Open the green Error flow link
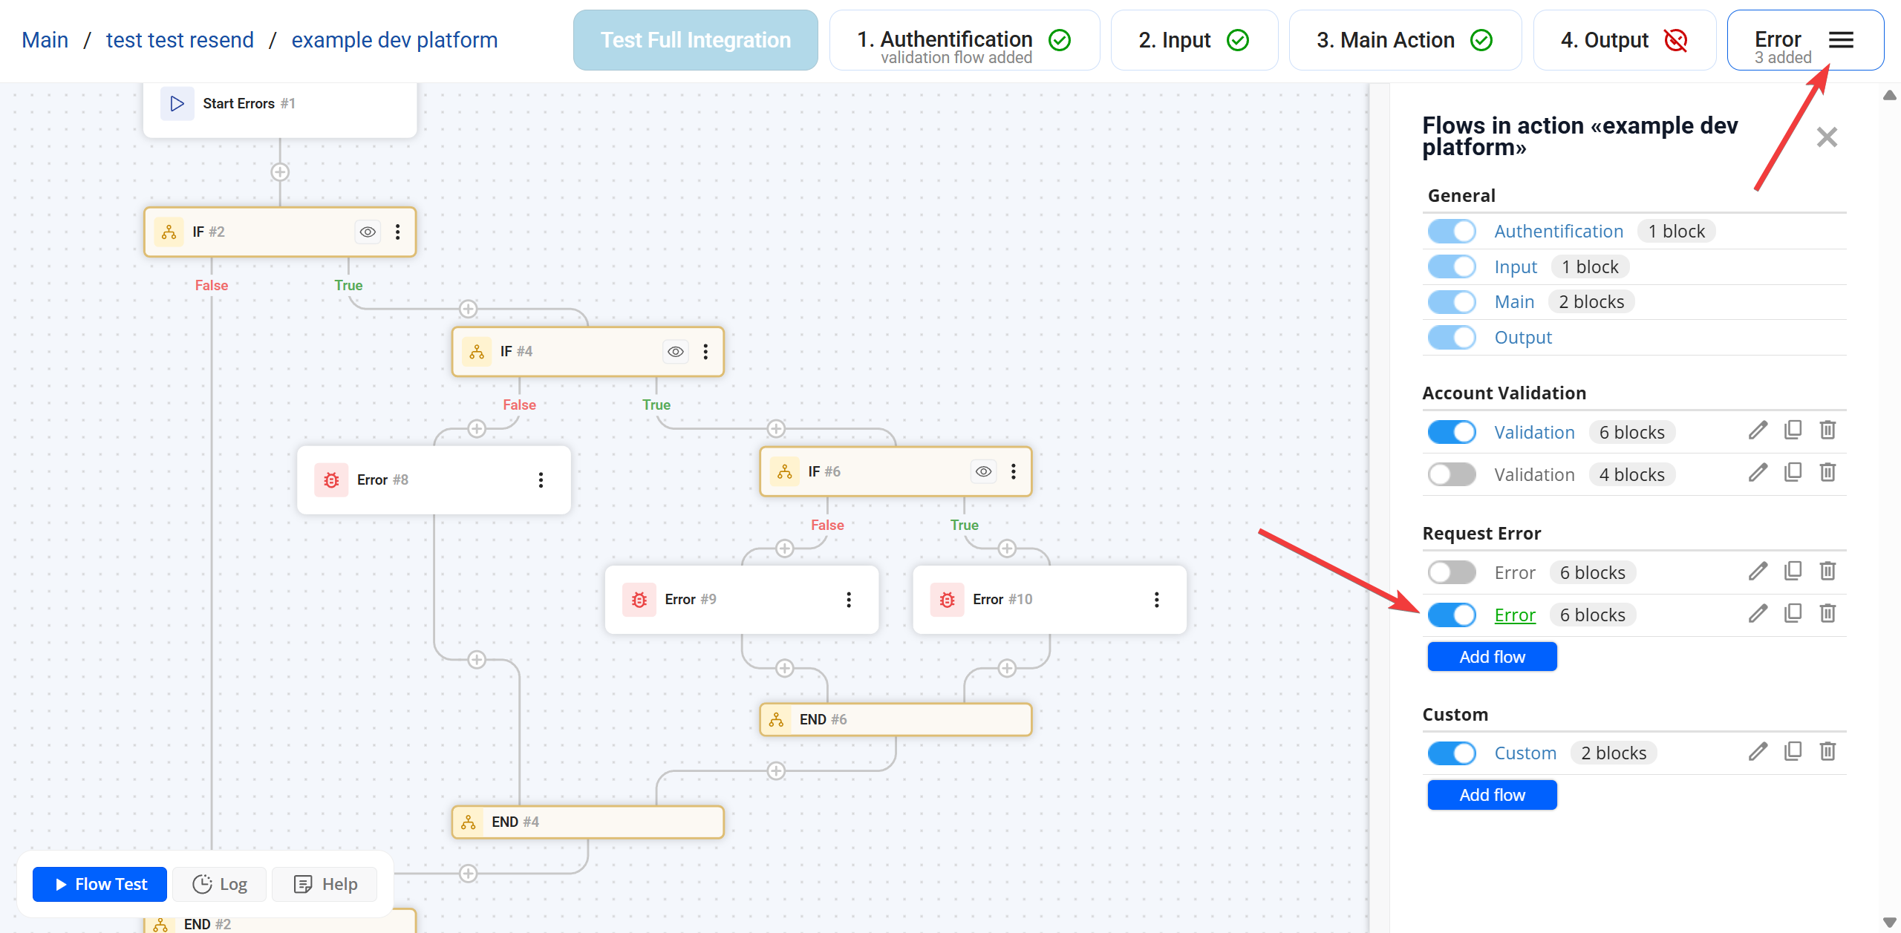 coord(1515,615)
